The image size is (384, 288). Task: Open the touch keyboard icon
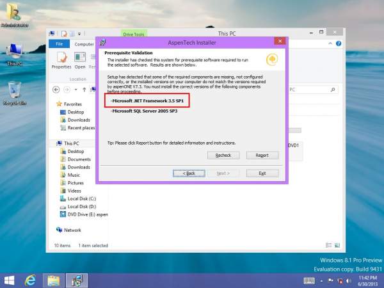click(309, 281)
